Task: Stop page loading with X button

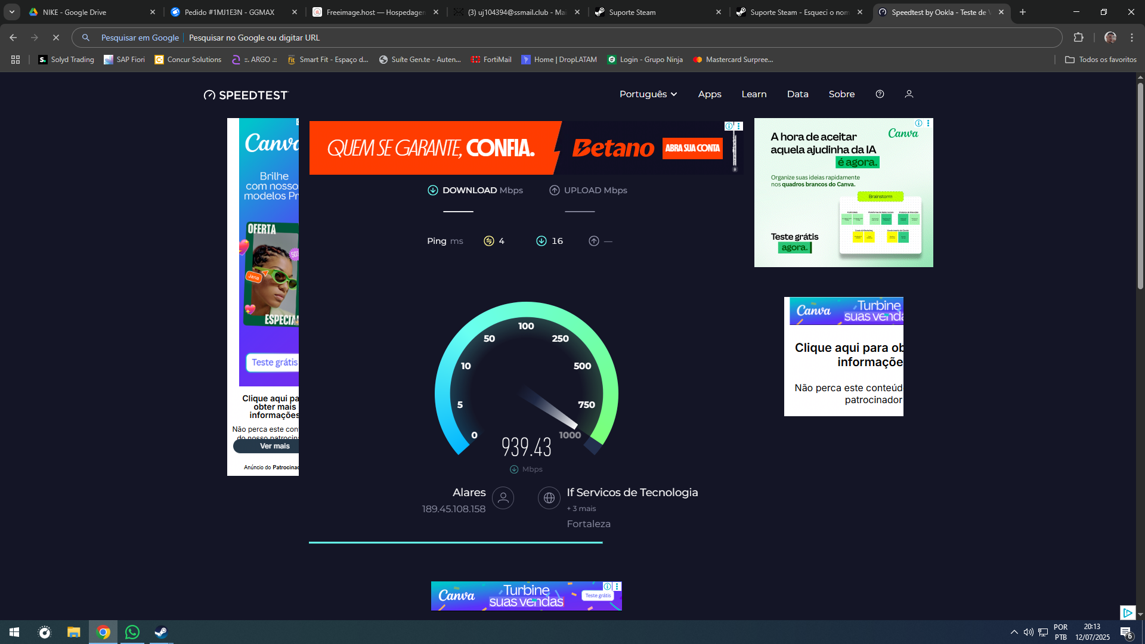Action: pyautogui.click(x=56, y=38)
